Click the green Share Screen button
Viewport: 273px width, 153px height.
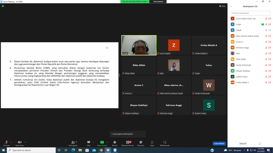coord(102,143)
